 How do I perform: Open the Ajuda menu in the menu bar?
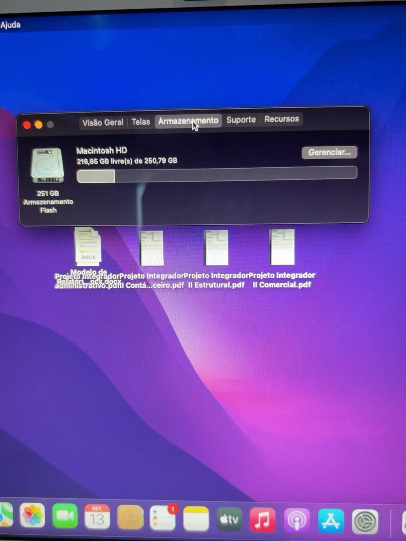pos(11,25)
